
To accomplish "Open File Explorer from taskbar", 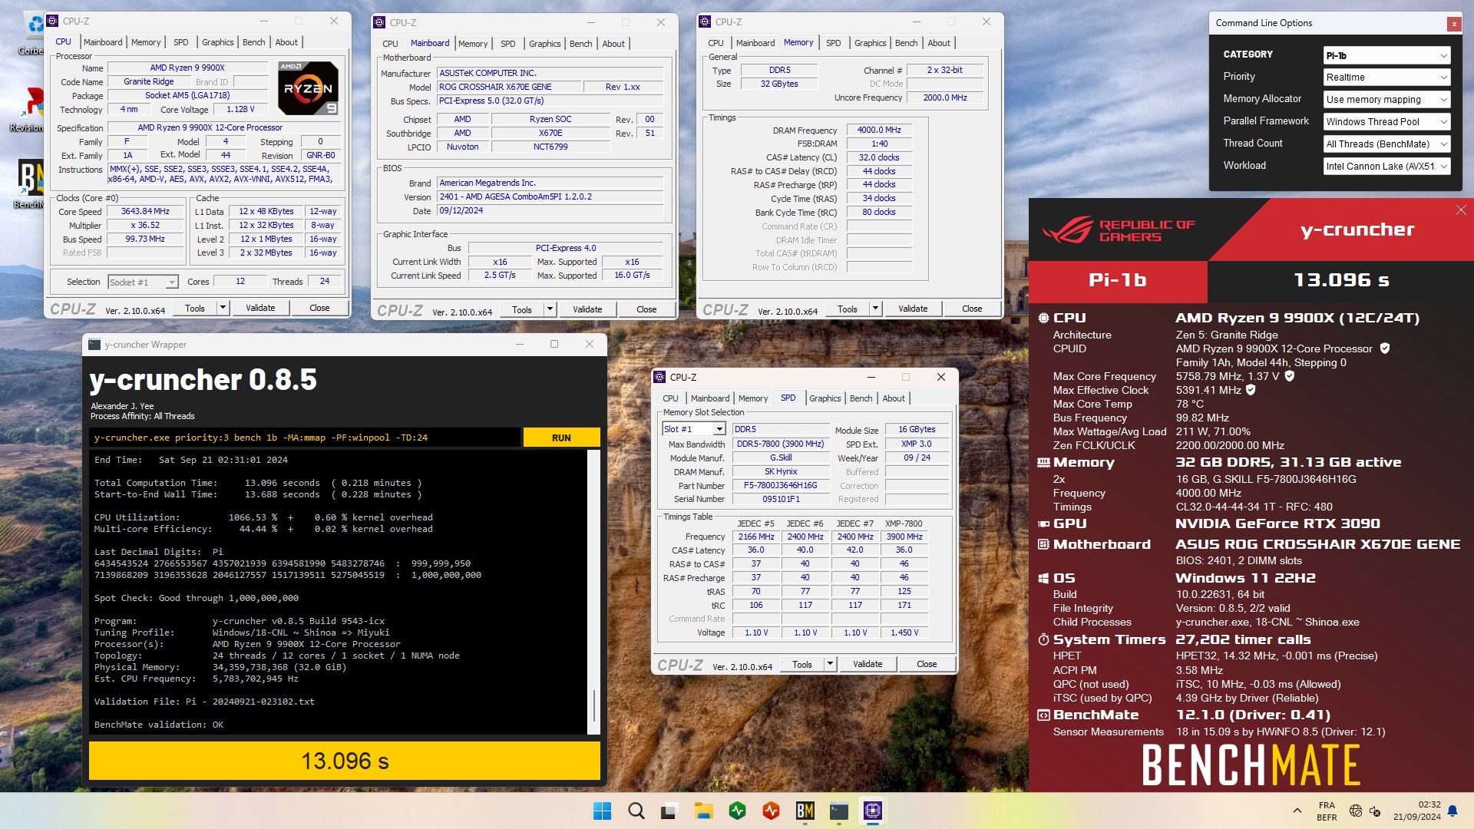I will pos(703,811).
